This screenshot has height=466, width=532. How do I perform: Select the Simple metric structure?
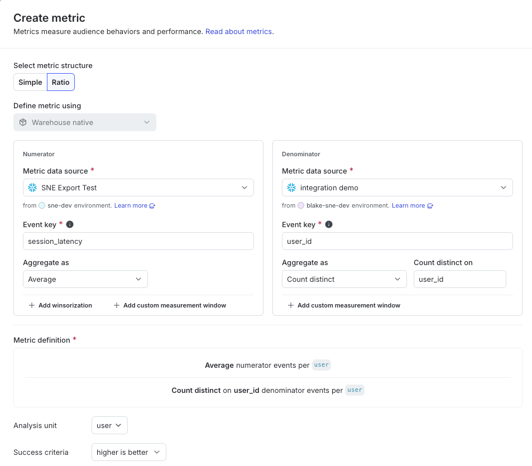(30, 82)
